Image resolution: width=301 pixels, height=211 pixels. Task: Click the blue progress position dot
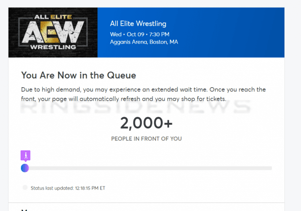(25, 168)
